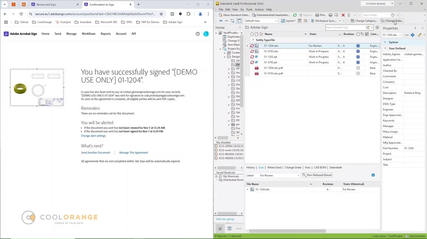427x239 pixels.
Task: Open Adobe Sign Workflows menu
Action: point(89,34)
